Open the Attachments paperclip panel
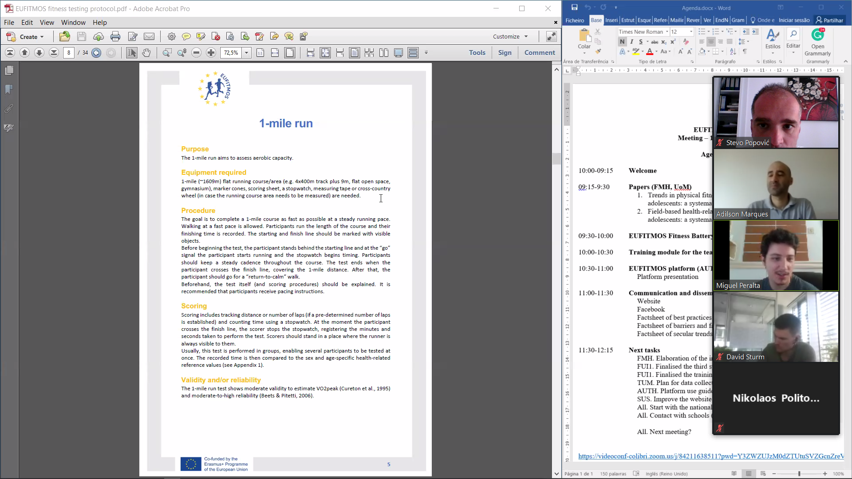Viewport: 852px width, 479px height. [x=9, y=109]
